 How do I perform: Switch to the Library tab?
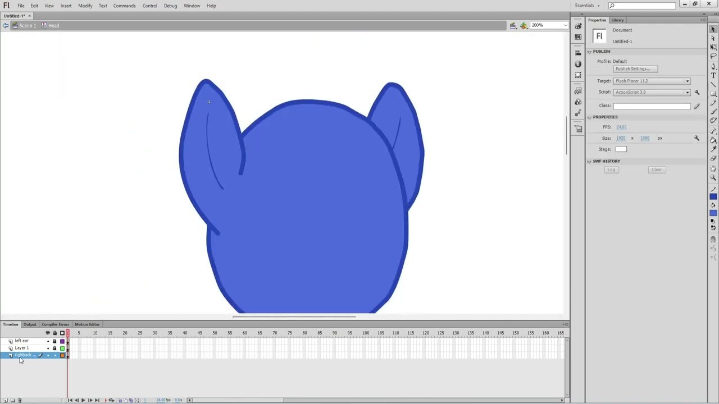pyautogui.click(x=617, y=20)
